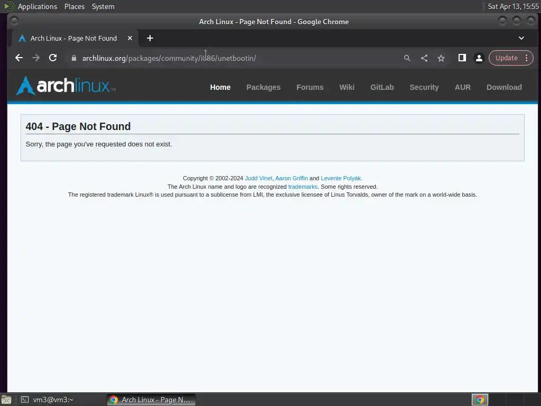This screenshot has height=406, width=541.
Task: Select the Arch Linux - Page Not Found tab
Action: point(75,38)
